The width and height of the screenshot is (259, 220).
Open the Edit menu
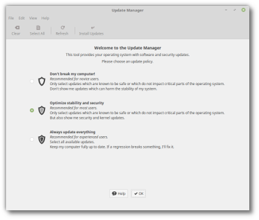tap(21, 18)
